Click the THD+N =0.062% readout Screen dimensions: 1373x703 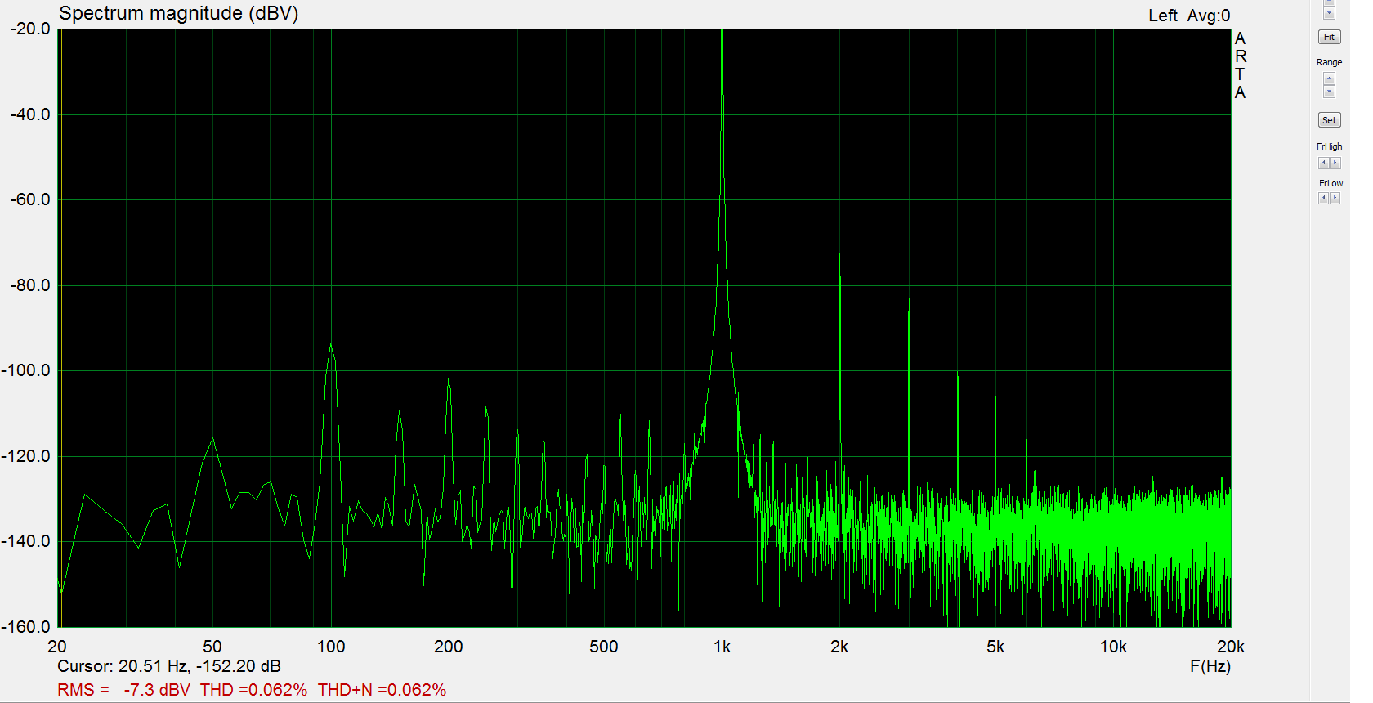382,690
